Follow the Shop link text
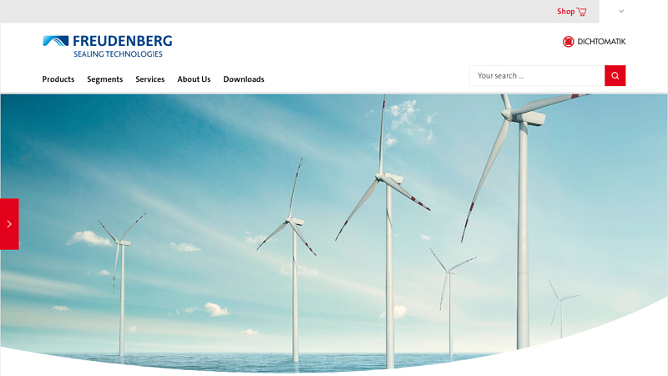 click(x=565, y=12)
